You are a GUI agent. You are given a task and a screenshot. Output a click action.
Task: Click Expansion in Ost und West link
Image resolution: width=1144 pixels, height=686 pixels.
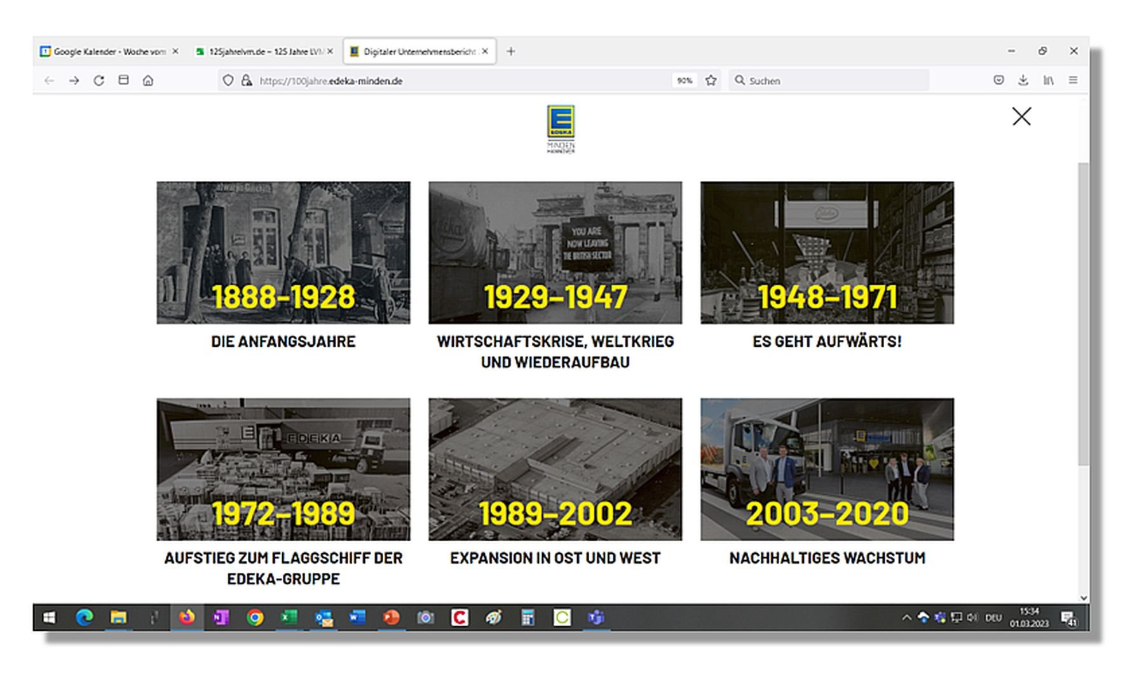555,558
